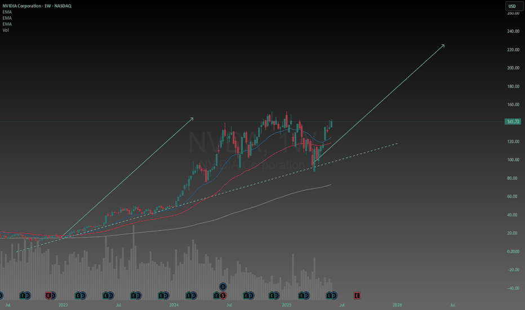Screen dimensions: 525x310
Task: Open the dividend marker beside August 2024 earnings
Action: point(251,295)
